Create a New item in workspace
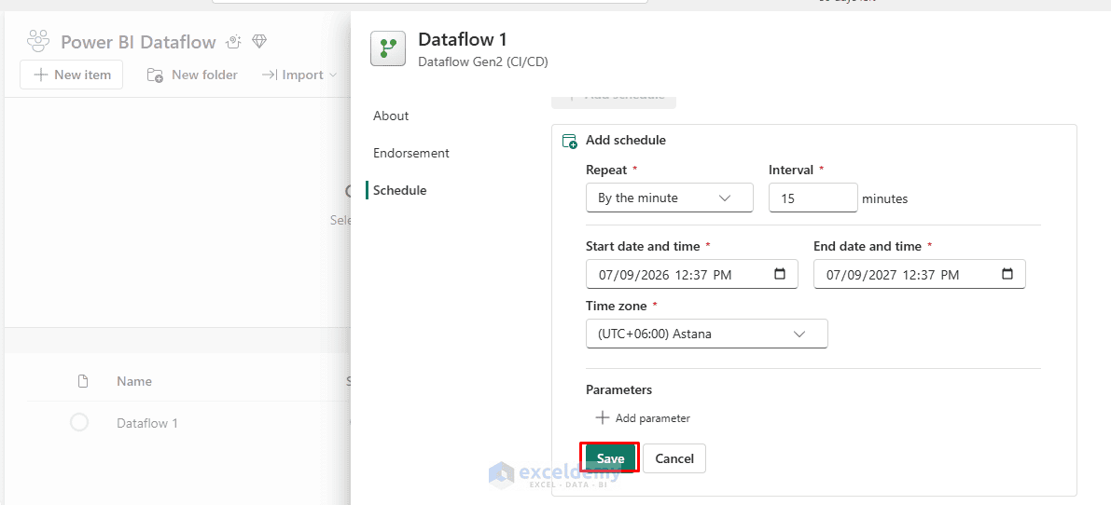The width and height of the screenshot is (1111, 505). (71, 75)
